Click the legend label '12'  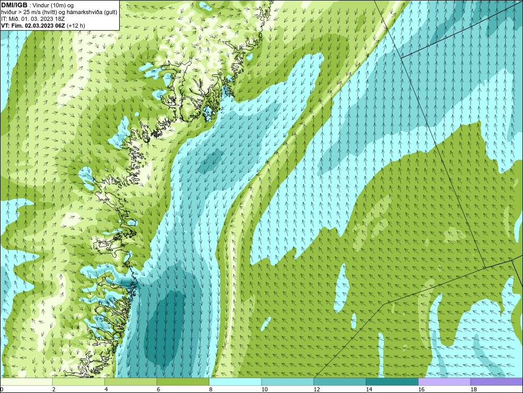tap(317, 389)
